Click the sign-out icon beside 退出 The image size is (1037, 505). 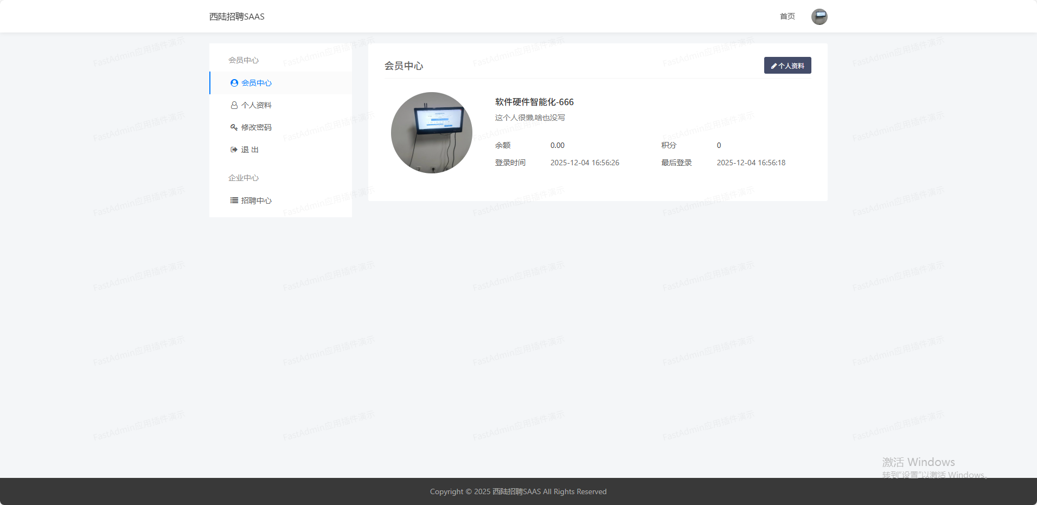coord(234,150)
